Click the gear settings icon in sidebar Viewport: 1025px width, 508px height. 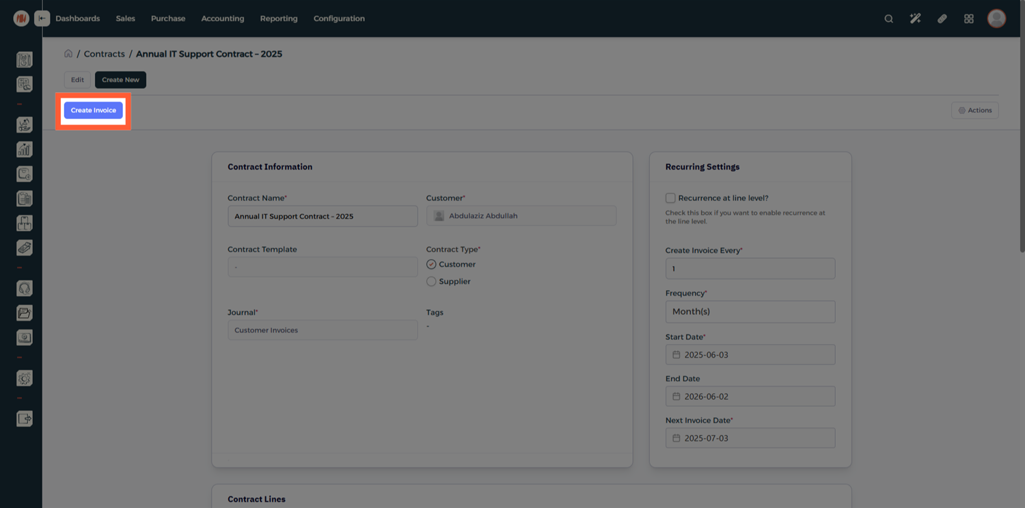point(25,379)
